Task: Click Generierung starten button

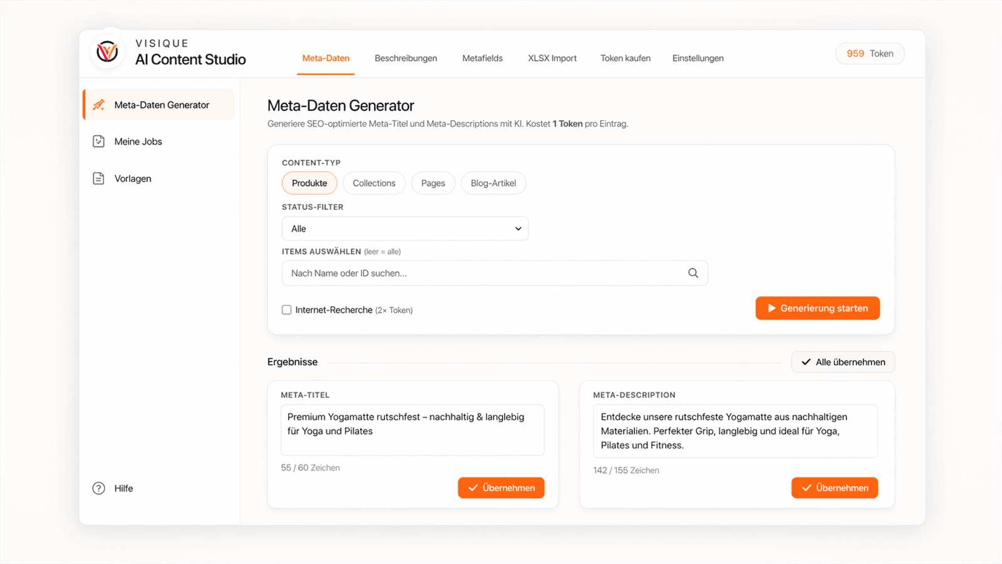Action: pos(817,308)
